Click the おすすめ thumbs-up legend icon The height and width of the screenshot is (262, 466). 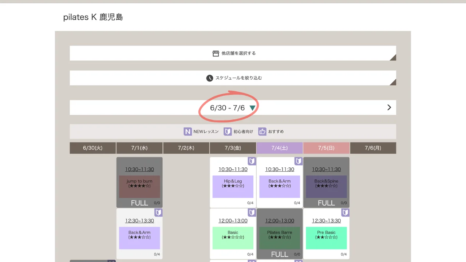click(x=262, y=131)
